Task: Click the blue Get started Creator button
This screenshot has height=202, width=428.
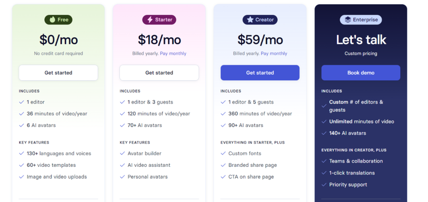Action: 260,73
